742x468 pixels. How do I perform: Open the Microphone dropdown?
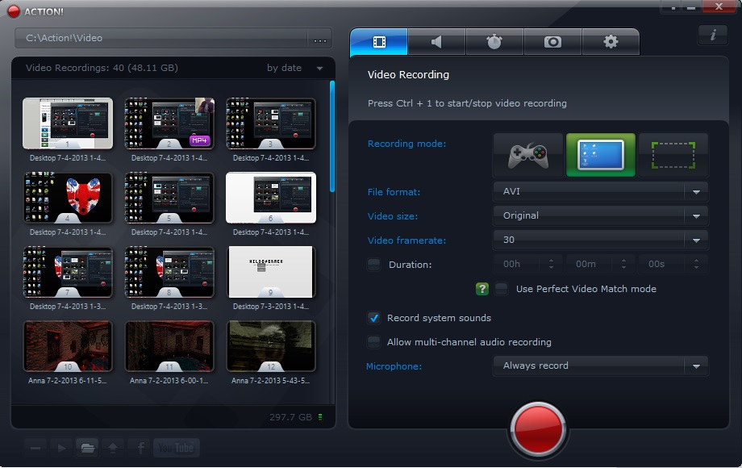pyautogui.click(x=601, y=366)
